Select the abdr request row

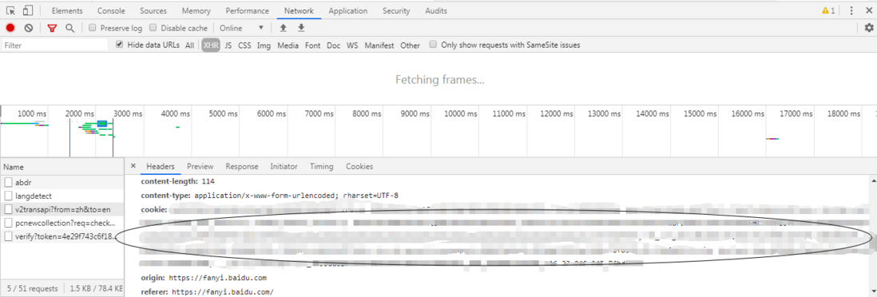62,182
